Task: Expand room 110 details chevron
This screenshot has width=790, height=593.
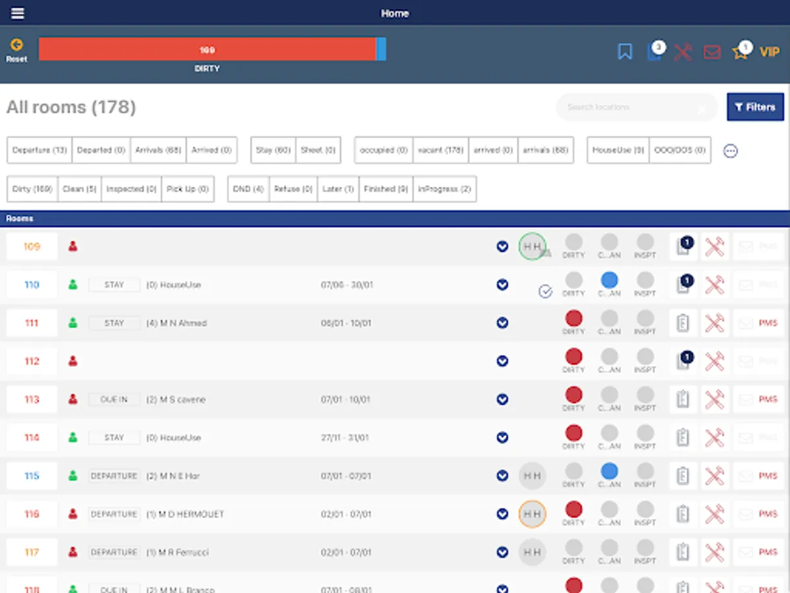Action: 502,285
